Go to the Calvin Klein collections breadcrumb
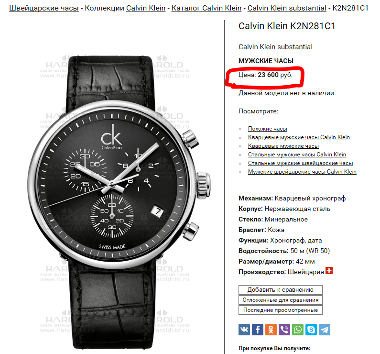380x354 pixels. 146,8
